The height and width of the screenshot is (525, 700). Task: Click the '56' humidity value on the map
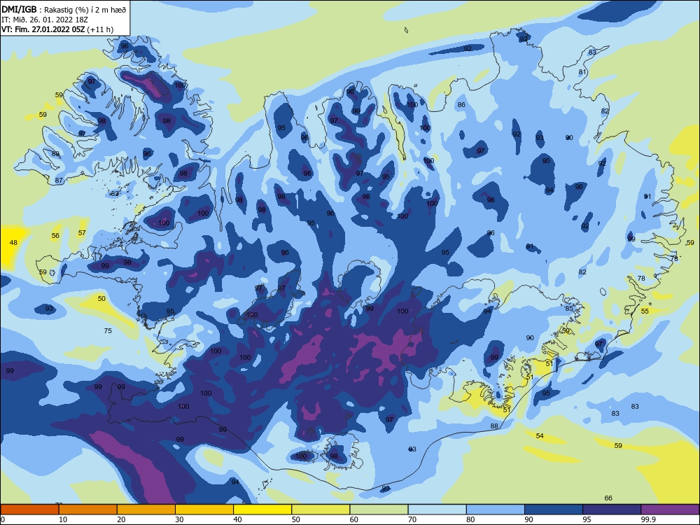(x=55, y=235)
